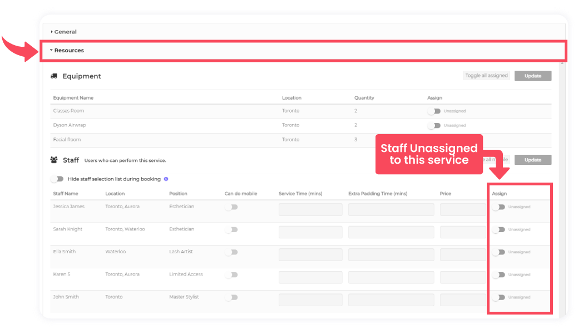Click the Equipment Name column header

point(73,98)
